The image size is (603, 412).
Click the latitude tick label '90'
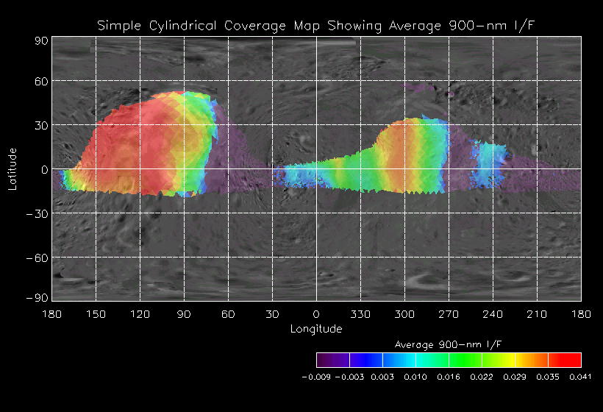[x=41, y=40]
